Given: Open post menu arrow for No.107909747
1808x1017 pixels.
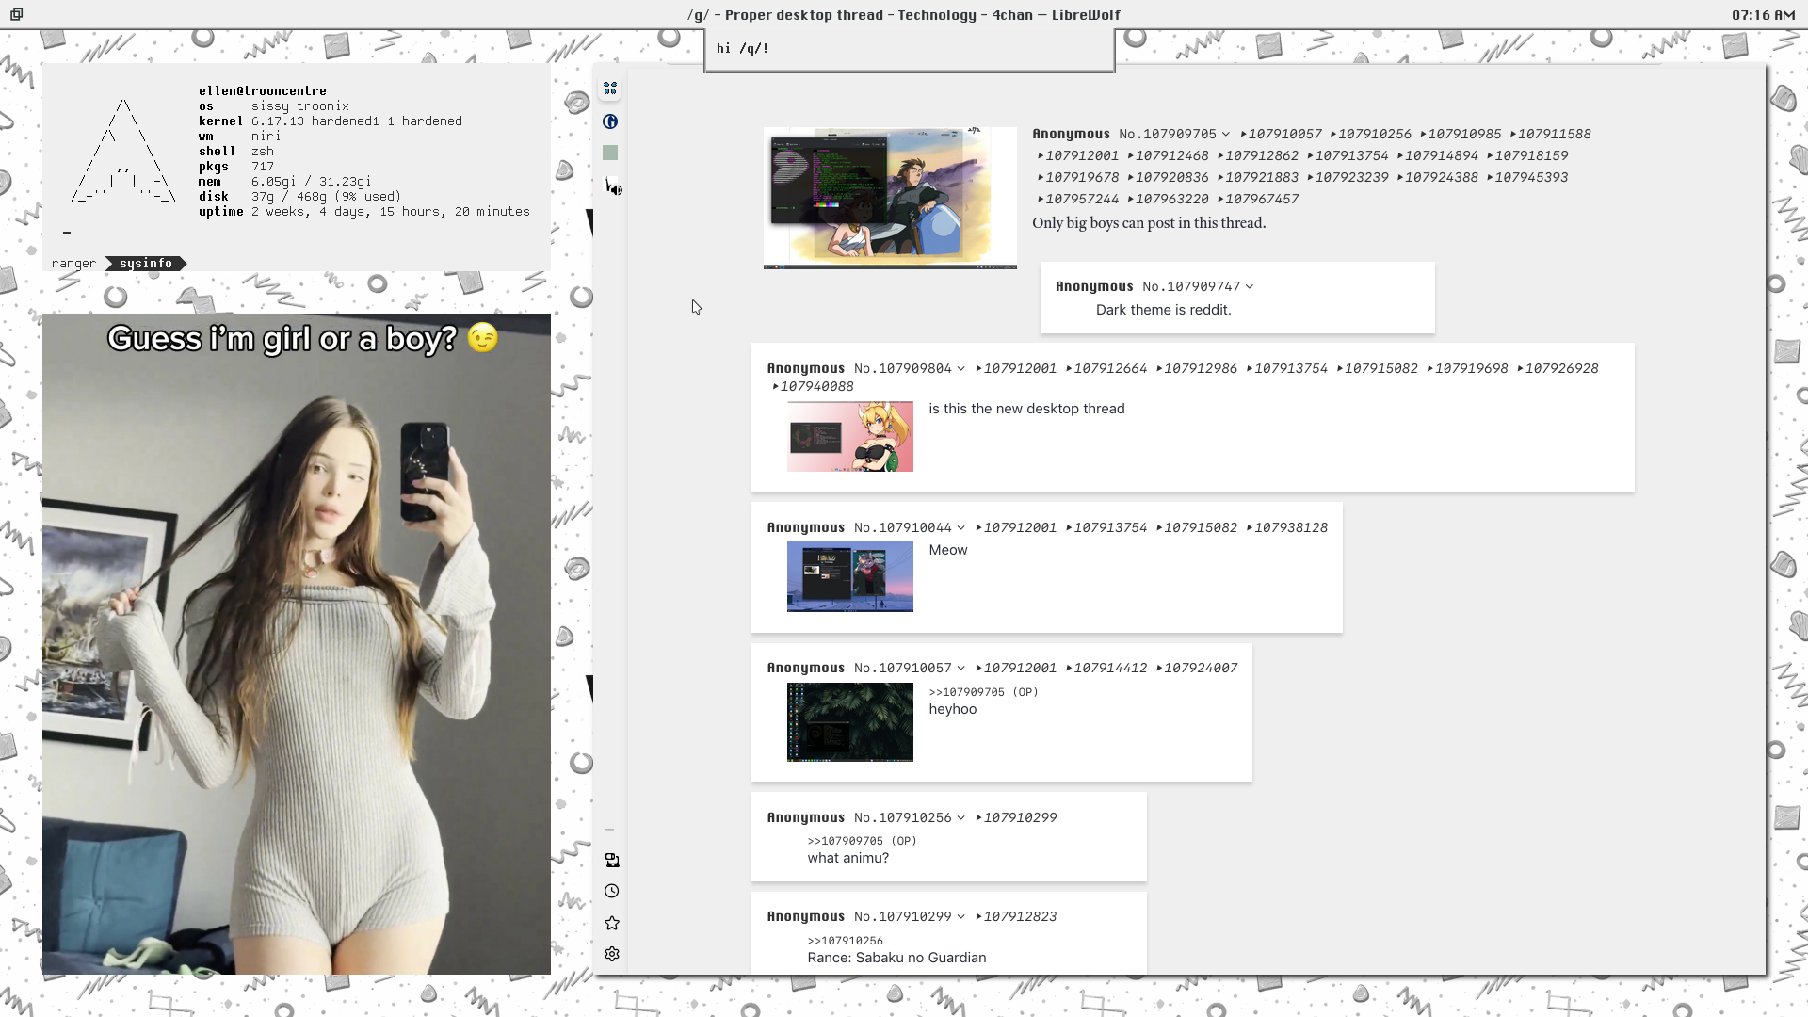Looking at the screenshot, I should pos(1250,287).
